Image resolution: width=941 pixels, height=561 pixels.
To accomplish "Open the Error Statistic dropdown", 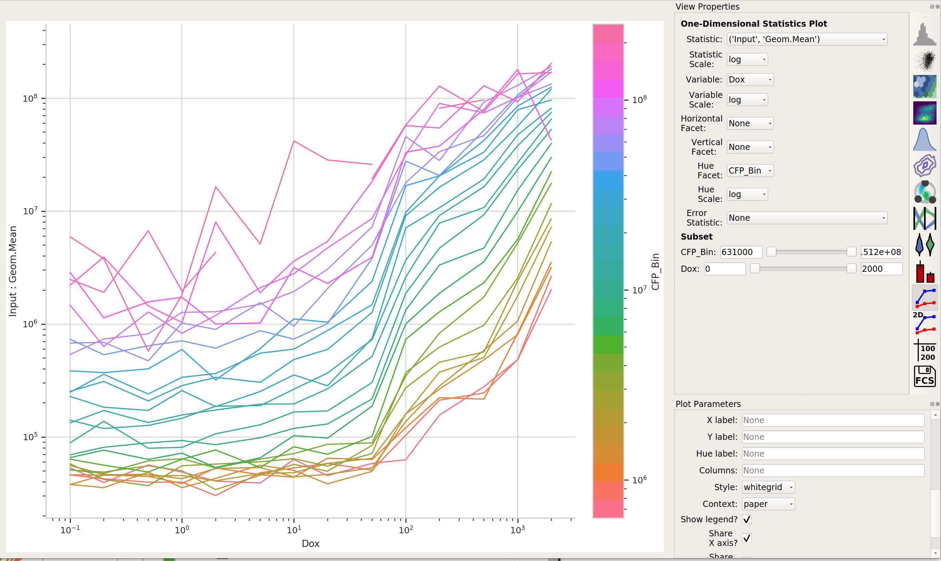I will (807, 218).
